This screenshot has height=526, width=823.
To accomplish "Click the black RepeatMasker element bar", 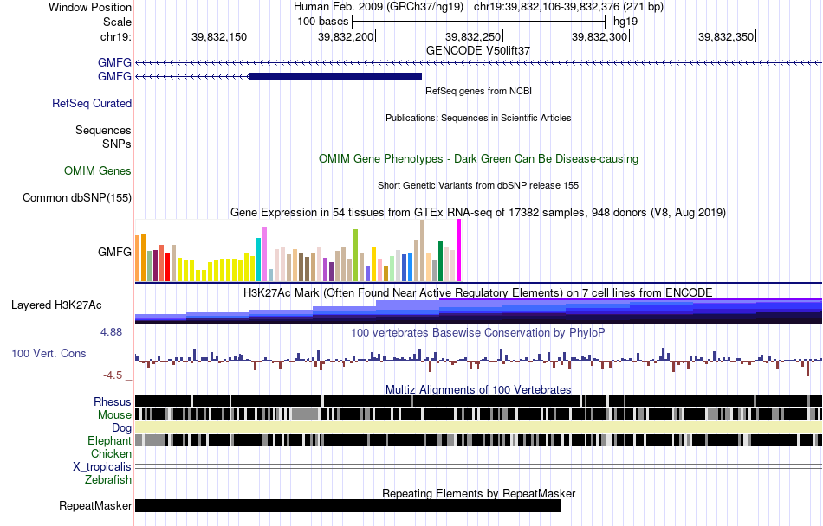I will pyautogui.click(x=348, y=505).
